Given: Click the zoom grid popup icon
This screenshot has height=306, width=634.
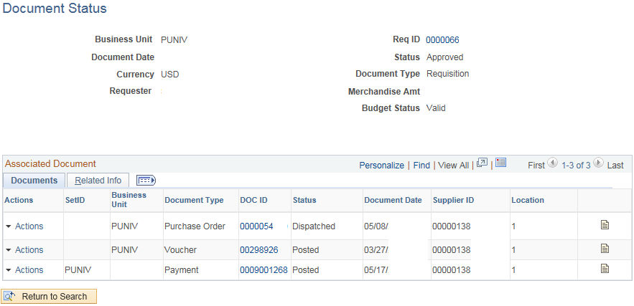Looking at the screenshot, I should click(x=483, y=163).
